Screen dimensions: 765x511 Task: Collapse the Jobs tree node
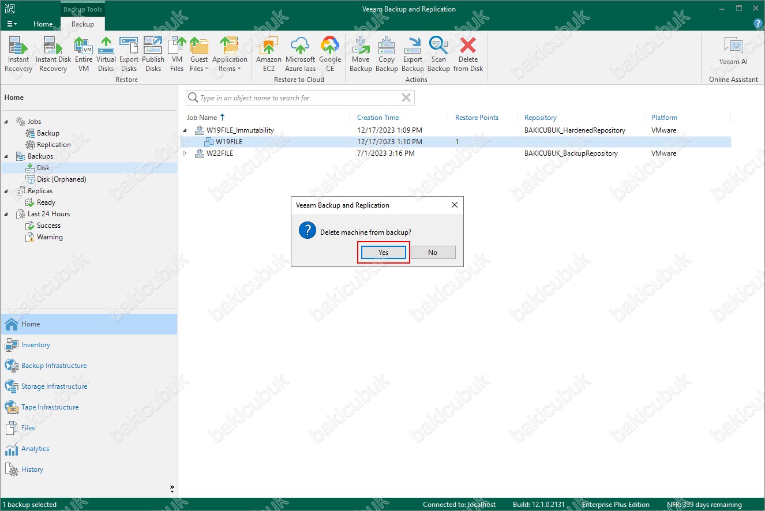[x=6, y=122]
